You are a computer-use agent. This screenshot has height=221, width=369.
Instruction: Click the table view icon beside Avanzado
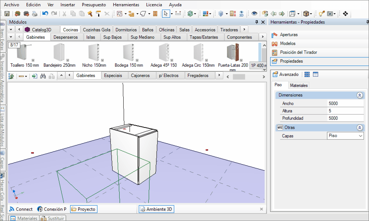coord(315,74)
